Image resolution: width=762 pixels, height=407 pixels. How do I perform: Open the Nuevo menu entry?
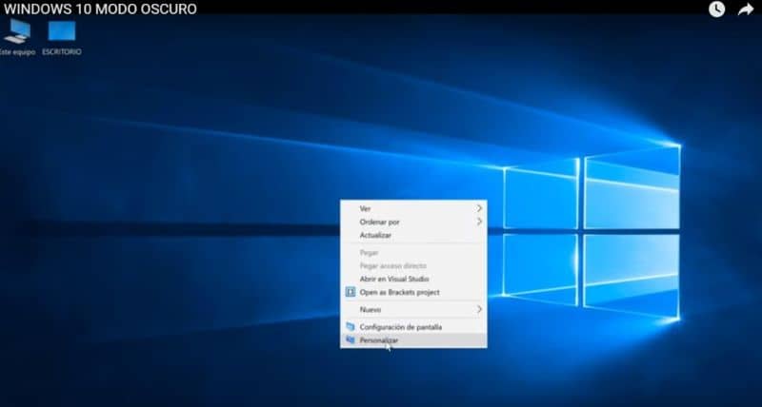pyautogui.click(x=413, y=309)
